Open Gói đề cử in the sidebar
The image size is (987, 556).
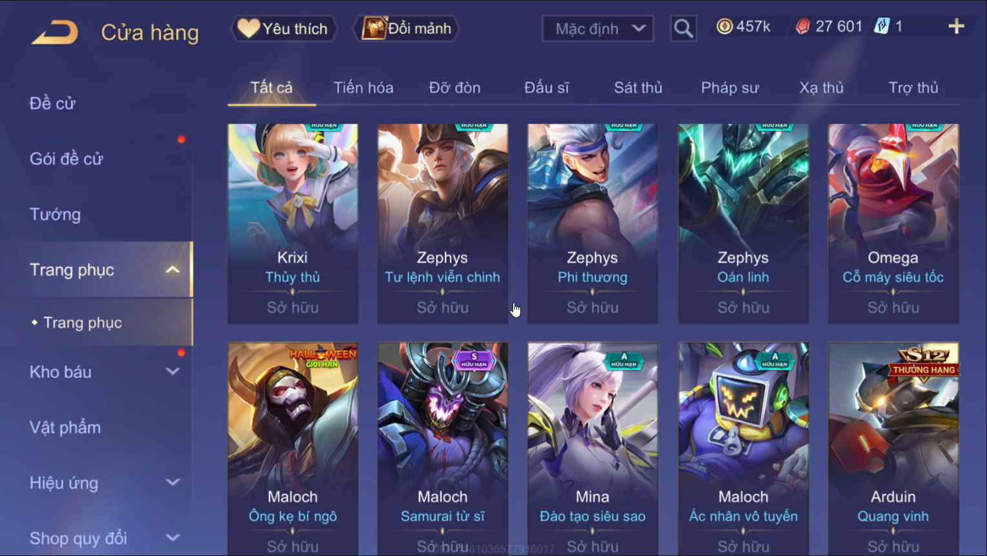pos(66,159)
